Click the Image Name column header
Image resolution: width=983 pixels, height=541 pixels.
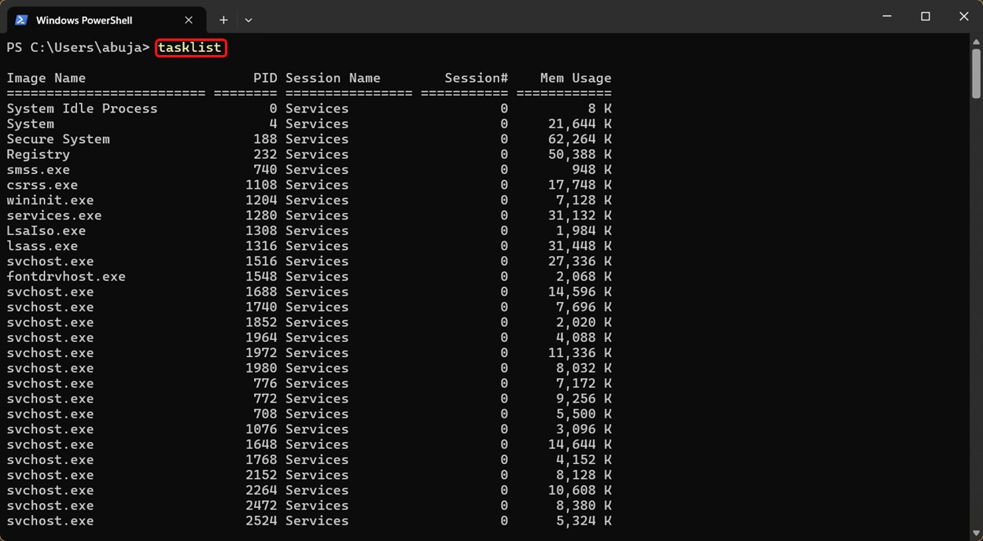coord(46,78)
